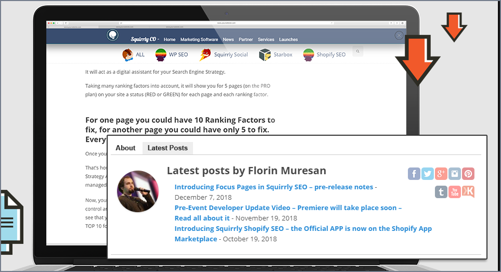This screenshot has height=272, width=501.
Task: Click the 'December 7, 2018' date text
Action: click(x=203, y=197)
